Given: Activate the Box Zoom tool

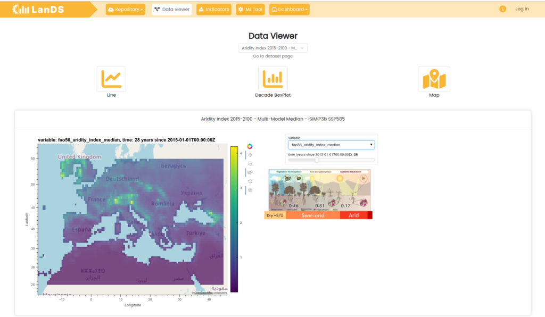Looking at the screenshot, I should [x=250, y=163].
